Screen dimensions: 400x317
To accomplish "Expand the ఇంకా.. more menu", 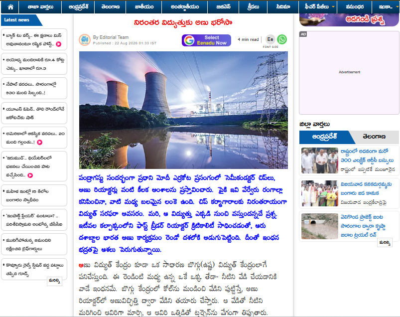I will point(386,7).
